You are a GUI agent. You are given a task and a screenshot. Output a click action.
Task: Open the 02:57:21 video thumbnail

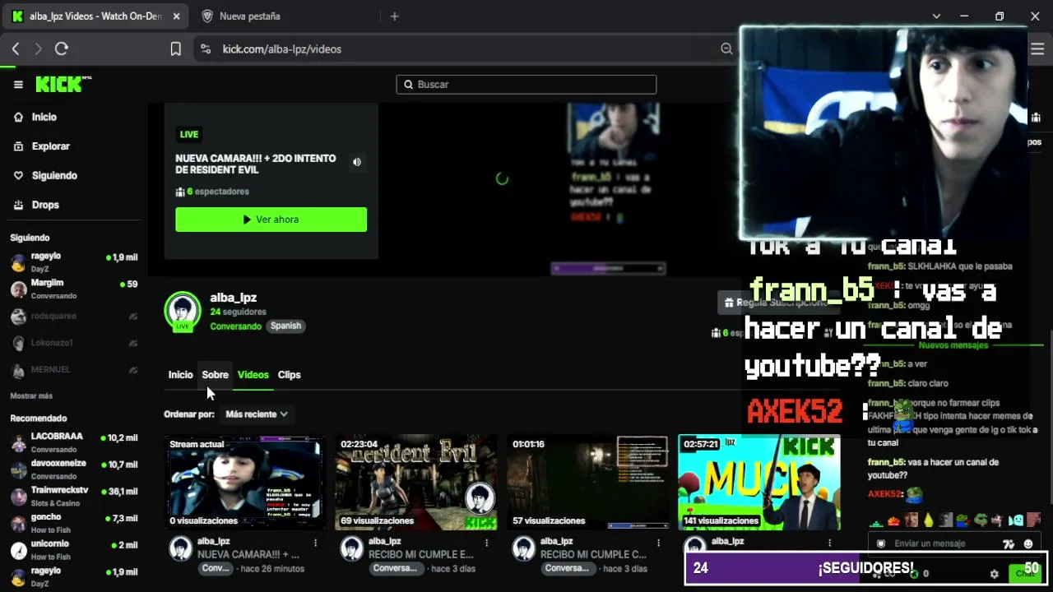[758, 483]
